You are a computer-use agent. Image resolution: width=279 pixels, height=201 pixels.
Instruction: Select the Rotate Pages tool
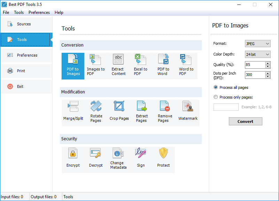click(96, 111)
